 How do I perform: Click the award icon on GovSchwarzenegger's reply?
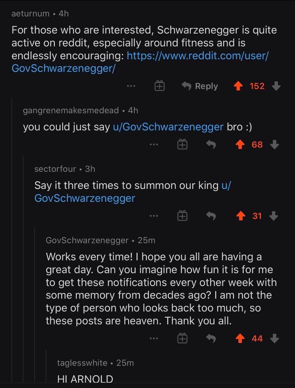pos(182,338)
